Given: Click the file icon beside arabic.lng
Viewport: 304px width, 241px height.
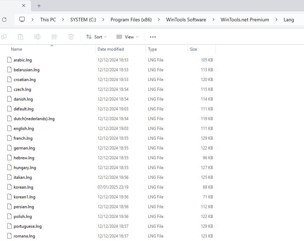Looking at the screenshot, I should click(x=9, y=60).
